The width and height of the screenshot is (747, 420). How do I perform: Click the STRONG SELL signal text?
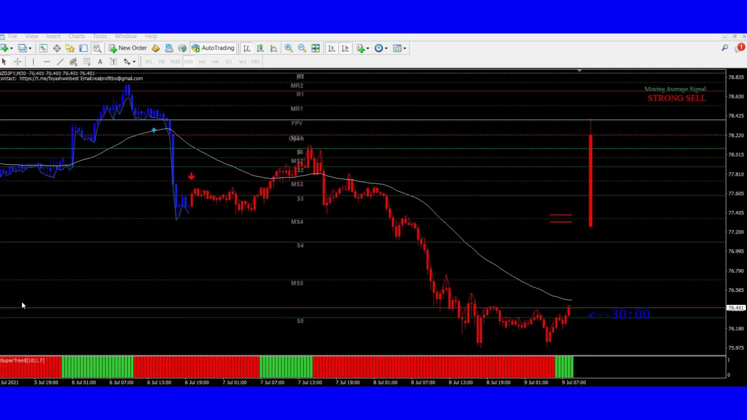pyautogui.click(x=677, y=98)
